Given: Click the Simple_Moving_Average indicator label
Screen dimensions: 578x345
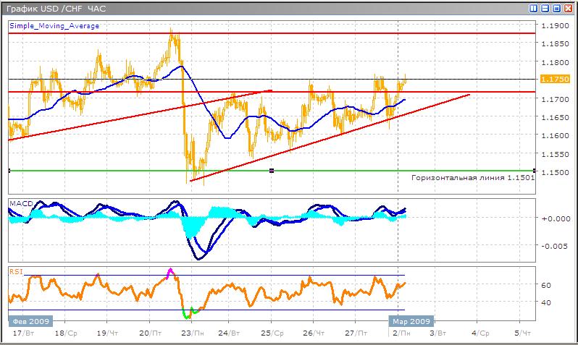Looking at the screenshot, I should [54, 25].
